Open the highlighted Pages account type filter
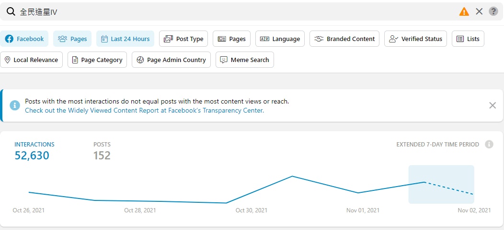Image resolution: width=504 pixels, height=230 pixels. 72,39
